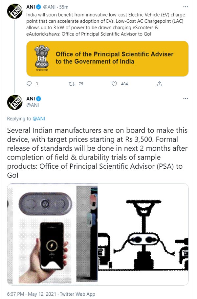Open the three-dot menu on the reply tweet

point(186,98)
